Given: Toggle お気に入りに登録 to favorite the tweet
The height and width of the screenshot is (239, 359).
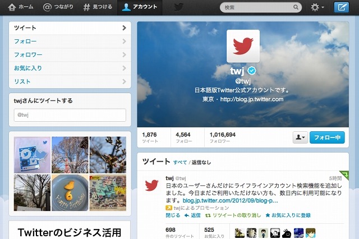Looking at the screenshot, I should click(288, 215).
